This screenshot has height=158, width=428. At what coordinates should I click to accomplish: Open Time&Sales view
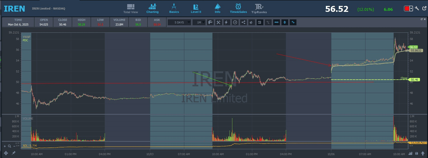238,9
